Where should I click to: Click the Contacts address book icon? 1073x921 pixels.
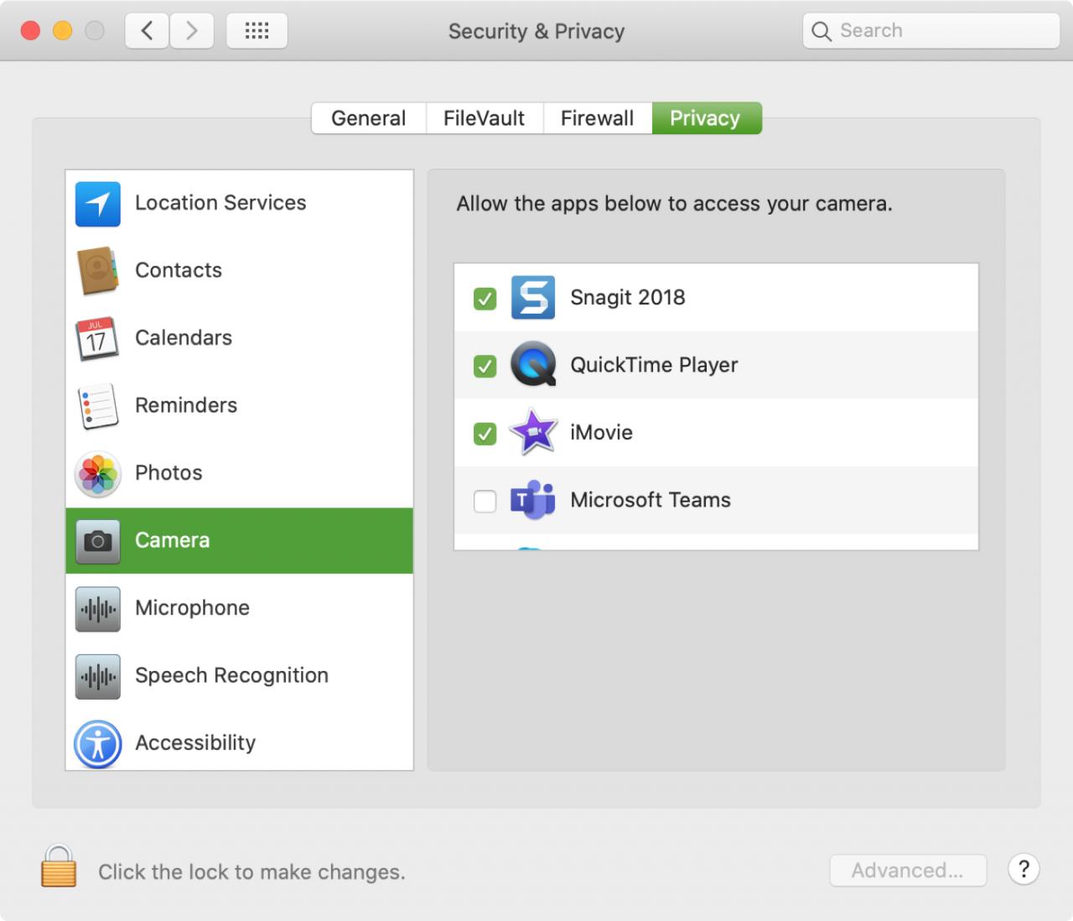98,271
